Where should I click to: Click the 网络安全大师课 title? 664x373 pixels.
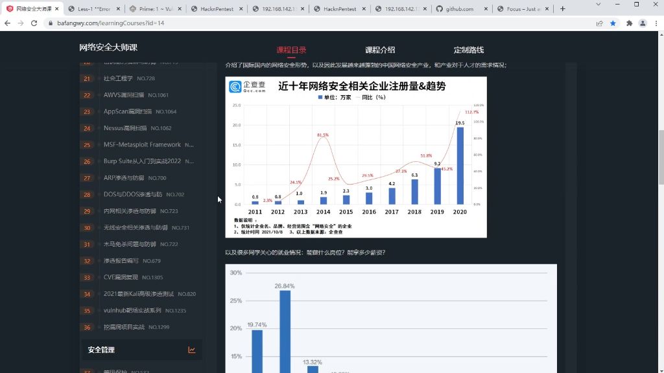(108, 47)
